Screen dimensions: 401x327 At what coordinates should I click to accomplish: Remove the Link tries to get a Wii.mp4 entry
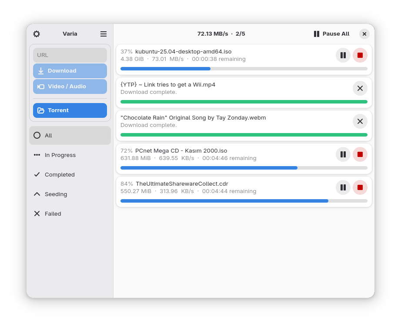(360, 88)
